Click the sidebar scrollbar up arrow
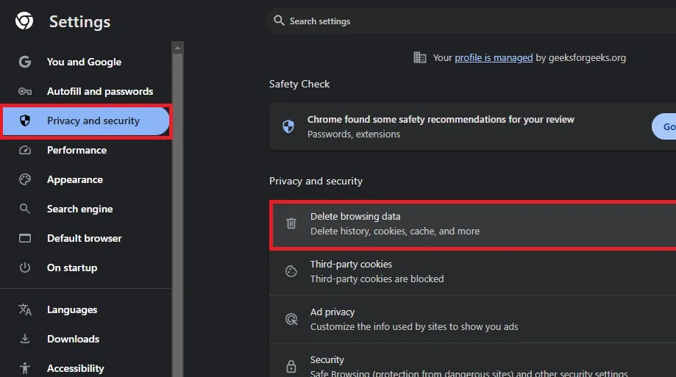The image size is (676, 377). click(x=177, y=48)
